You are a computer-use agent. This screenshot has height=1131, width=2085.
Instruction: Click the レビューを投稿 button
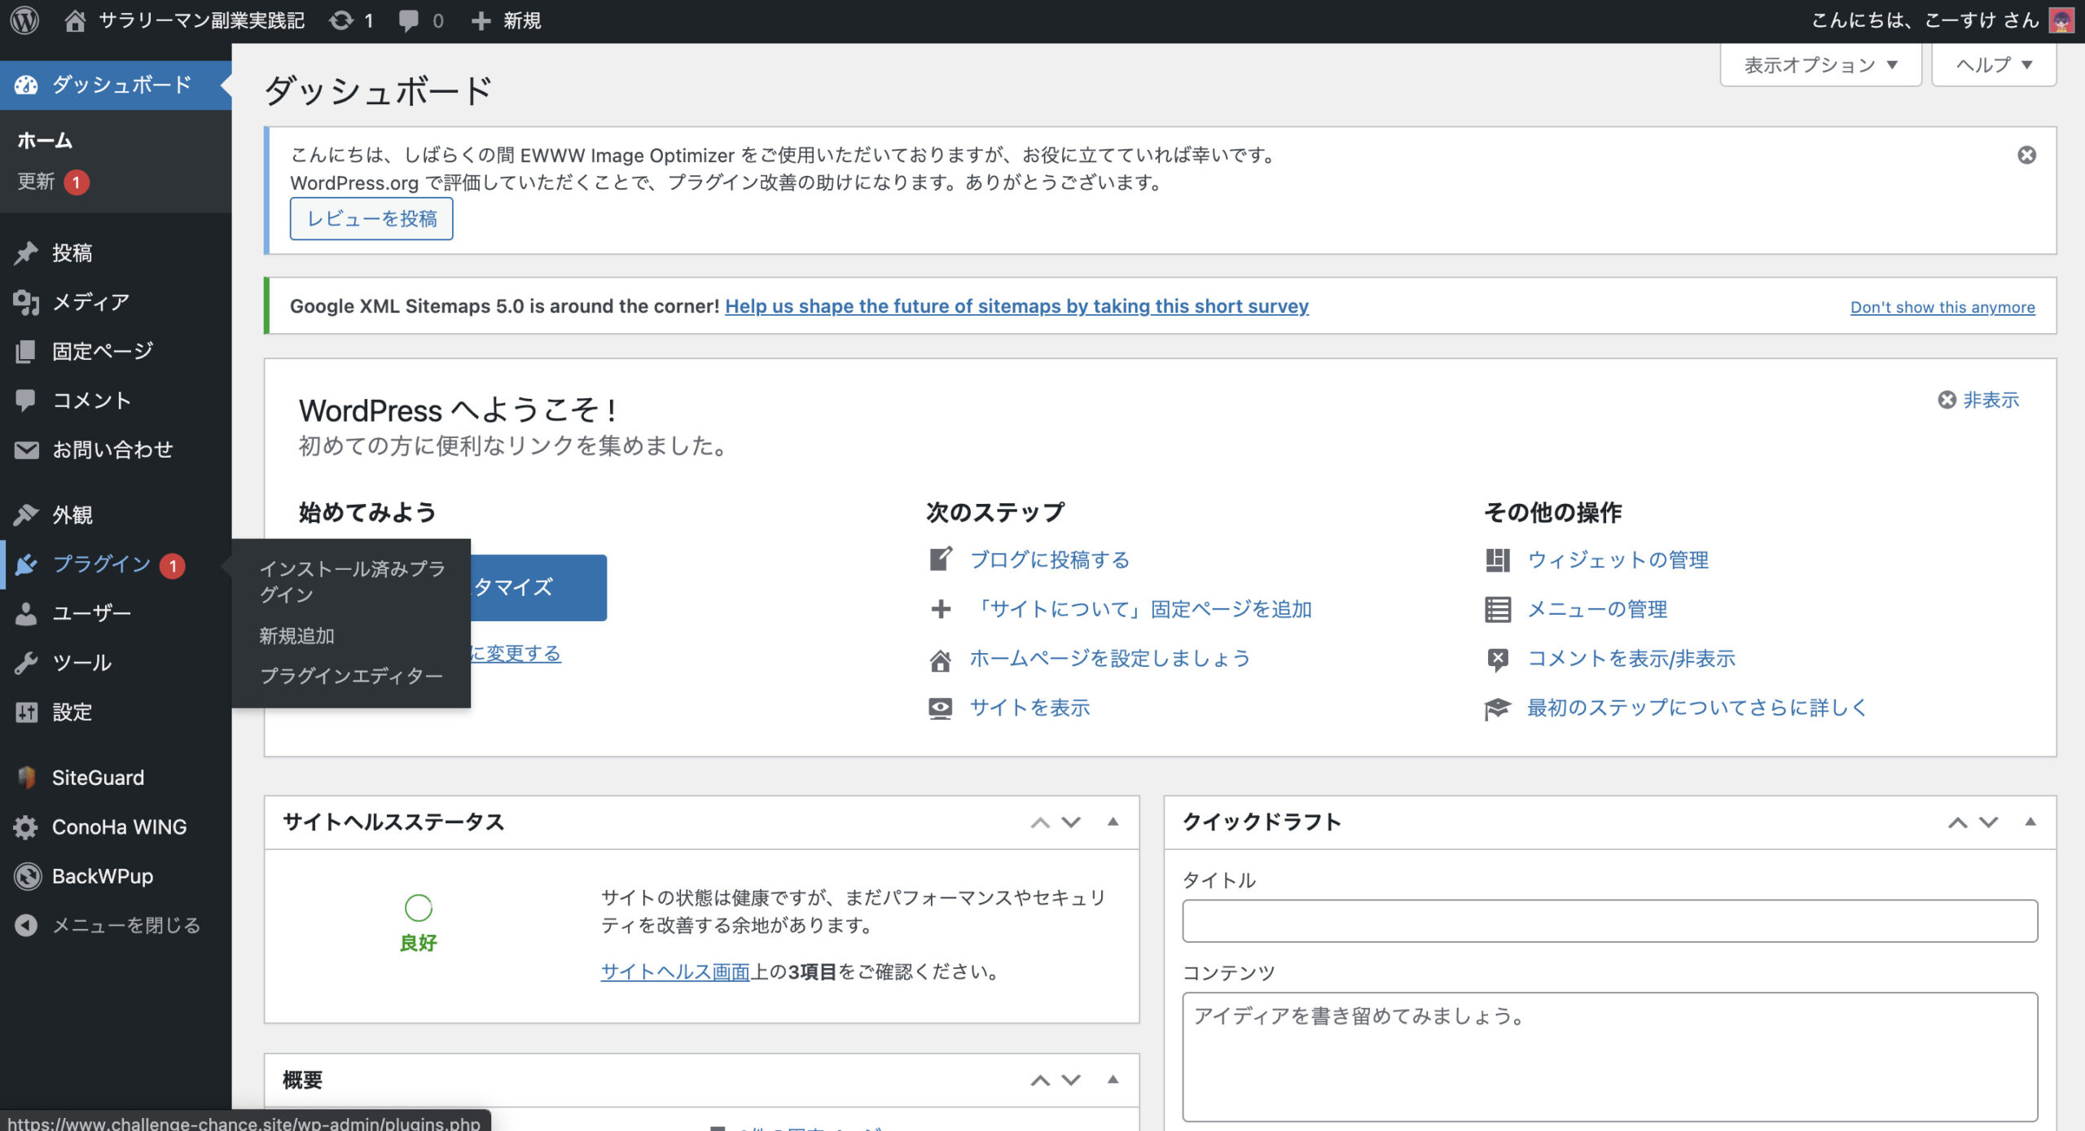[371, 218]
